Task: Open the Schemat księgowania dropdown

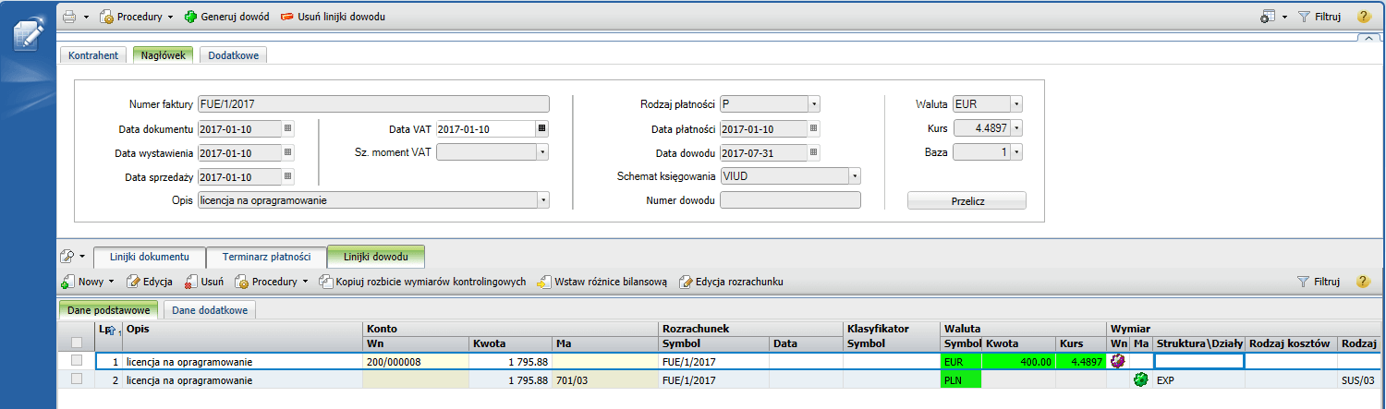Action: (x=854, y=176)
